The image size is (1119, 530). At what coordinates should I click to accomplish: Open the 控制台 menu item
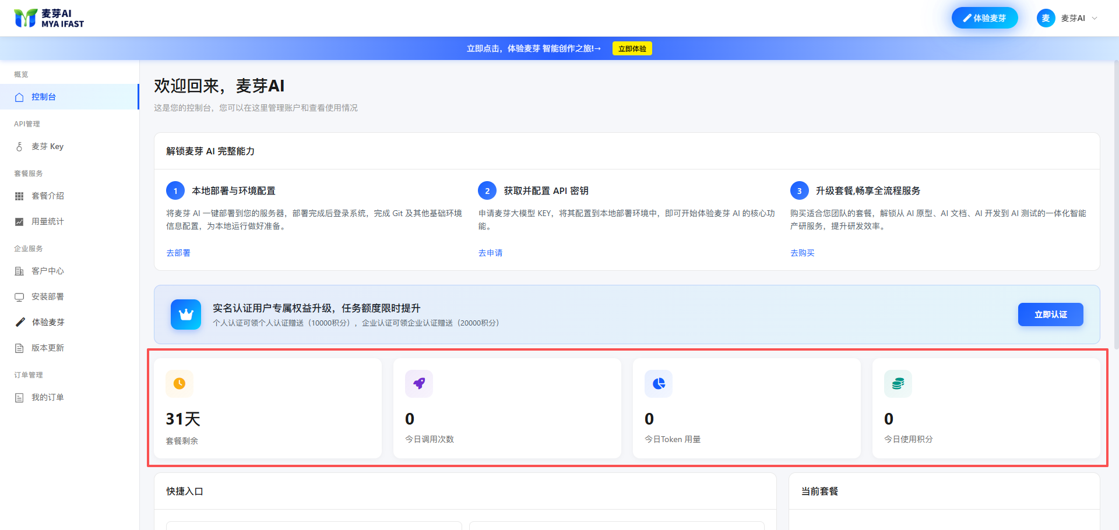click(69, 97)
